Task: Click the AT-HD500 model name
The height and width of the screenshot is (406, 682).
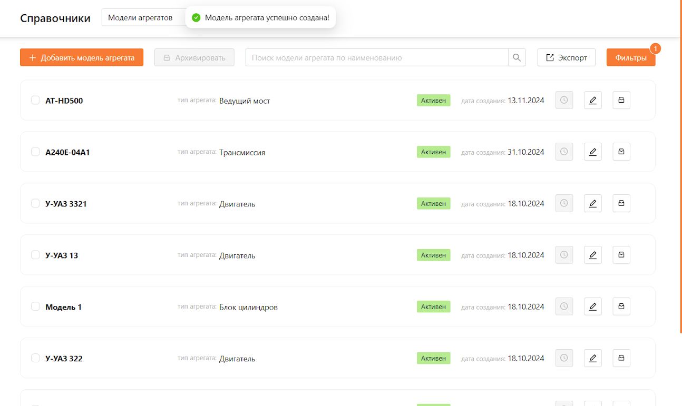Action: (64, 101)
